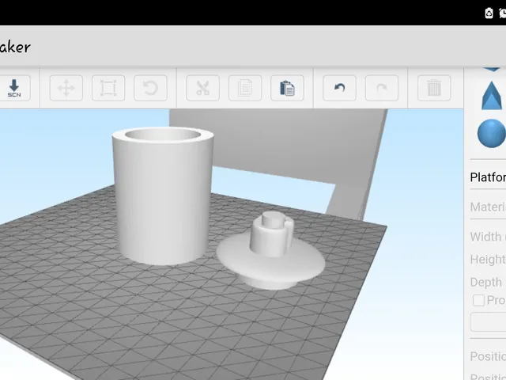Redo the last undone action

coord(382,88)
